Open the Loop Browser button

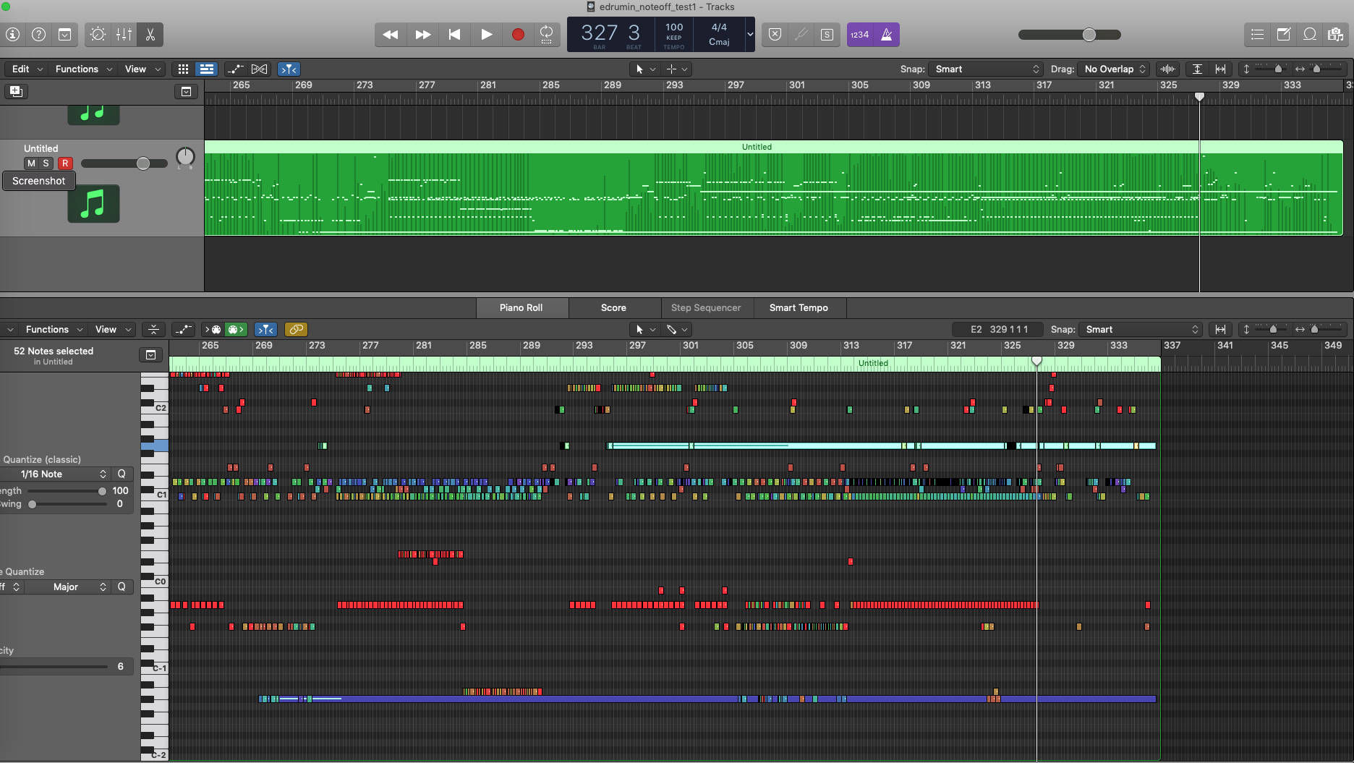(1310, 34)
